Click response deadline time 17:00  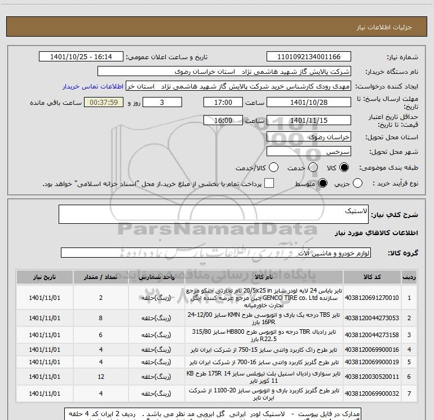[x=223, y=103]
